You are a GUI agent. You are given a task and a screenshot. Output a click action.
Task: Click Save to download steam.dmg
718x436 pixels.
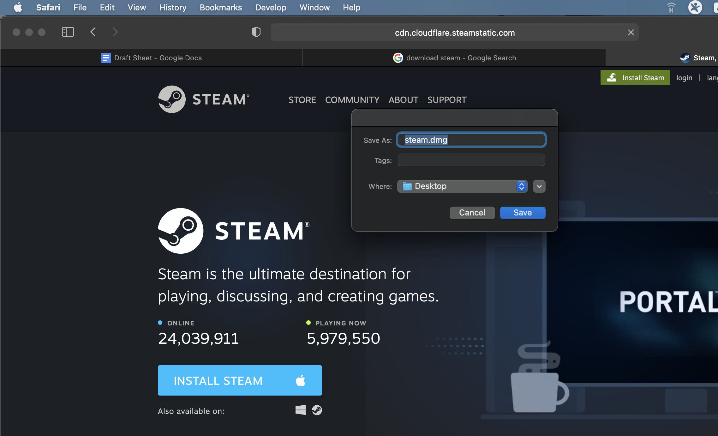[523, 213]
